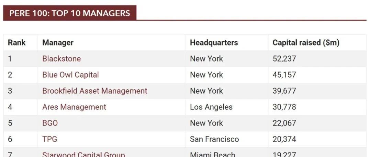Open the TPG manager link
371x157 pixels.
(50, 139)
